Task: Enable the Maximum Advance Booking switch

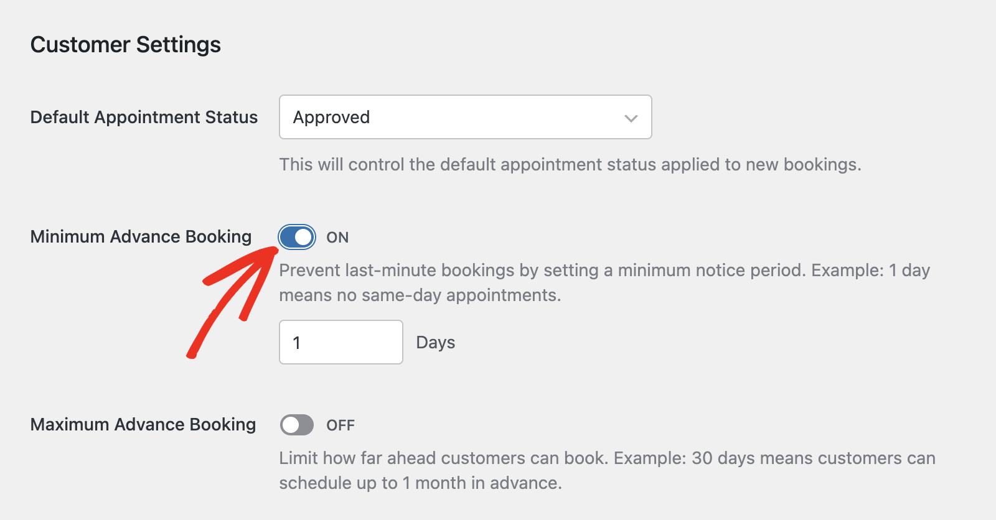Action: pyautogui.click(x=297, y=425)
